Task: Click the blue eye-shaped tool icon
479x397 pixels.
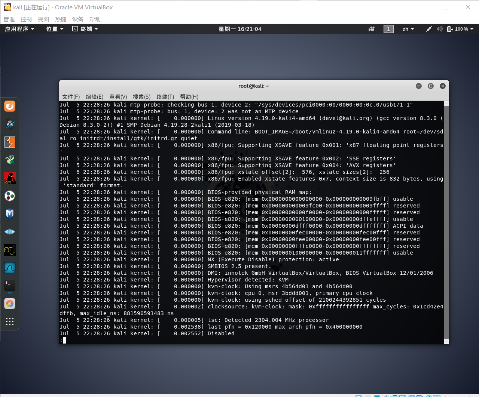Action: (x=9, y=231)
